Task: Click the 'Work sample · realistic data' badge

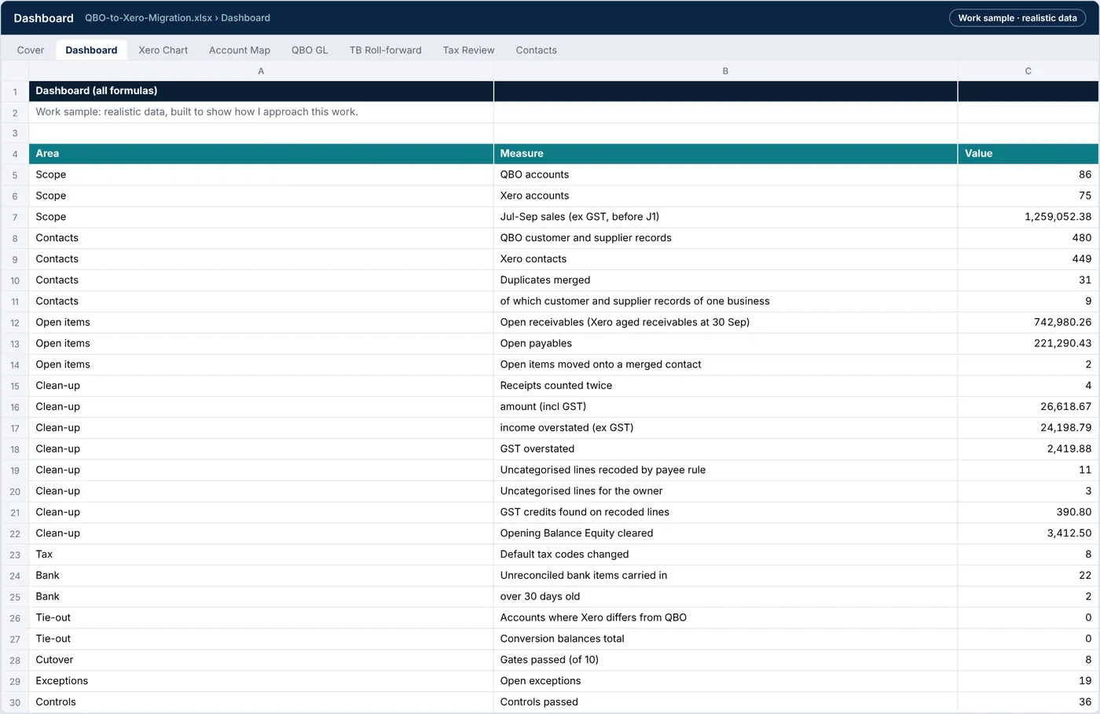Action: coord(1017,18)
